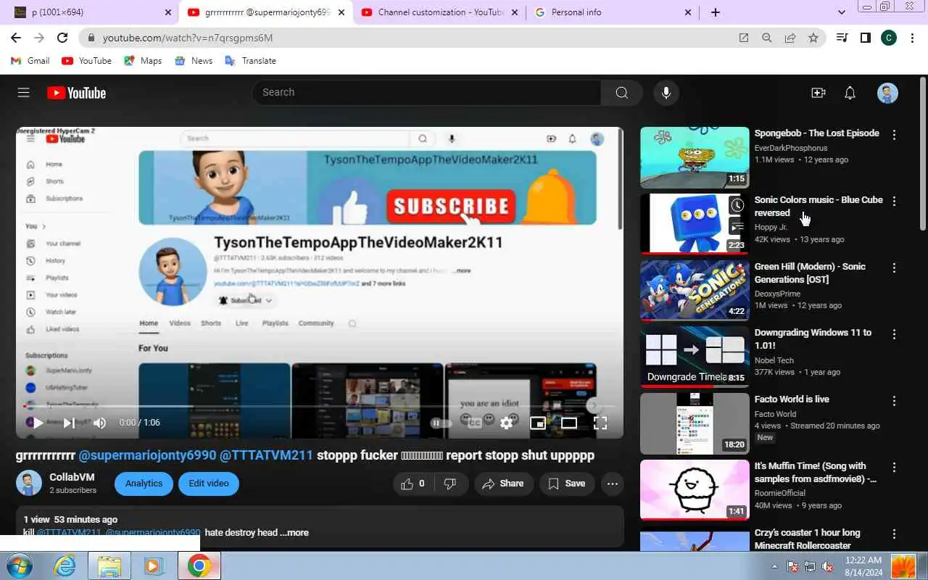The image size is (928, 580).
Task: Open Windows Explorer folder on taskbar
Action: (109, 566)
